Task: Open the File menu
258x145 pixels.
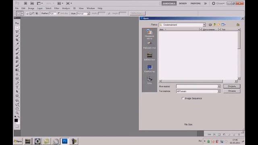Action: [17, 8]
